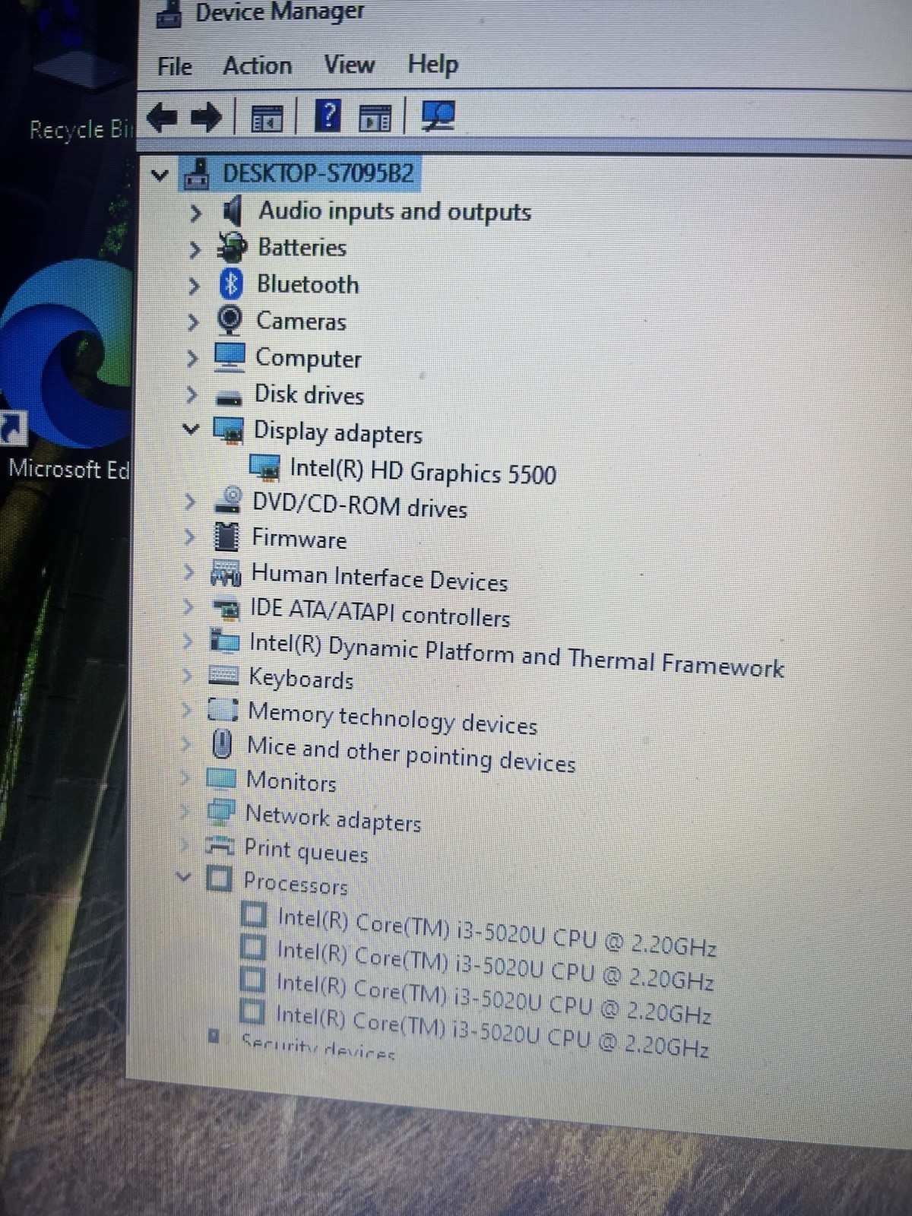The width and height of the screenshot is (912, 1216).
Task: Select the Keyboards category label
Action: pos(301,678)
